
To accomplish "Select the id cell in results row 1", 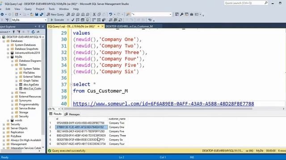I will 81,123.
